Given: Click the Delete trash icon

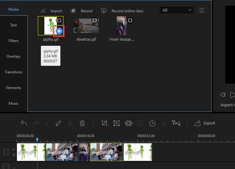Looking at the screenshot, I should pos(82,123).
